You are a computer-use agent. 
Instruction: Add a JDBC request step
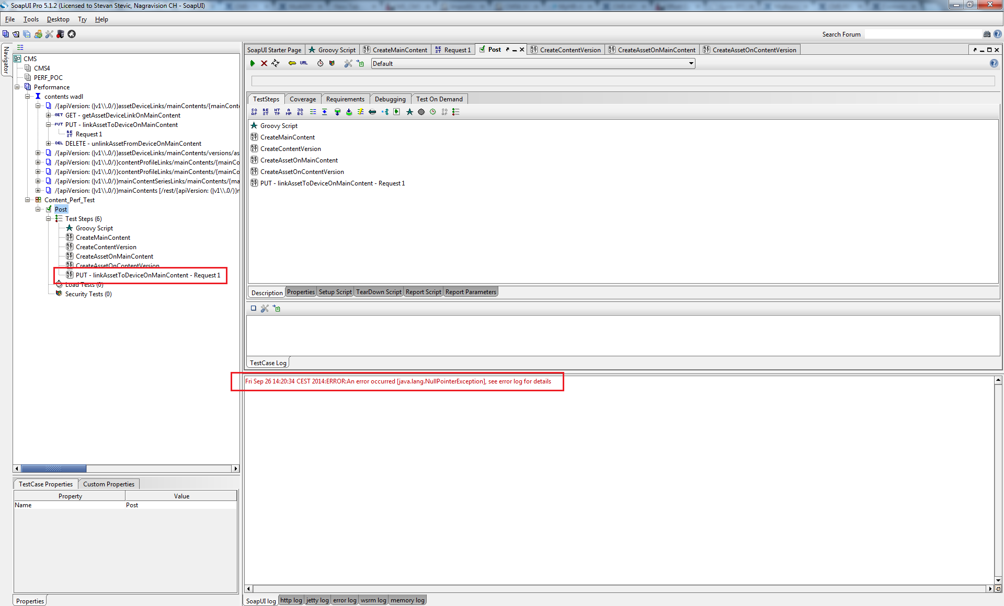click(x=300, y=112)
